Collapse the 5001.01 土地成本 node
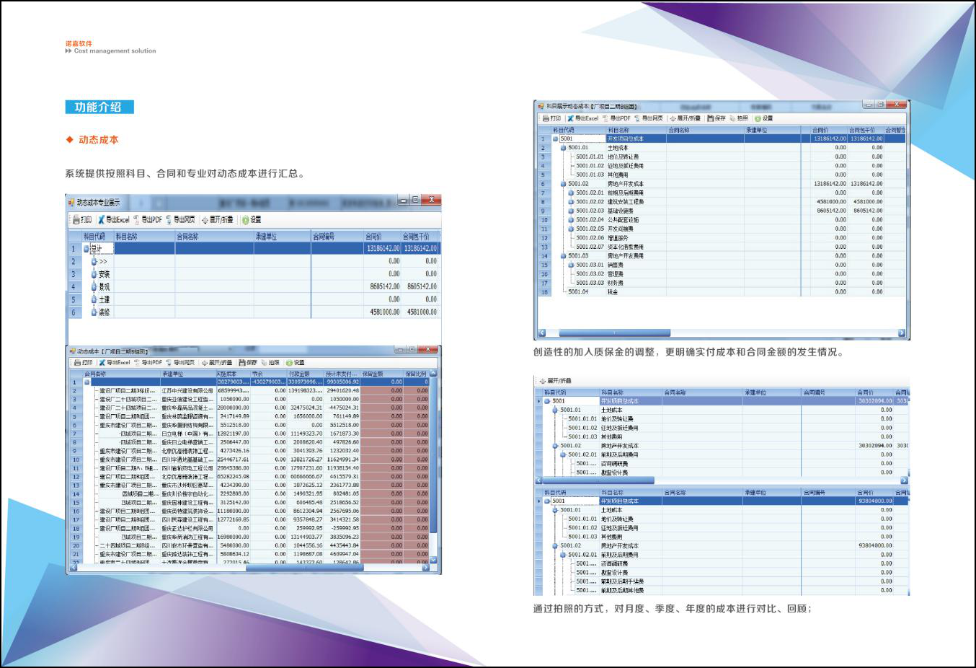Viewport: 976px width, 668px height. coord(563,148)
